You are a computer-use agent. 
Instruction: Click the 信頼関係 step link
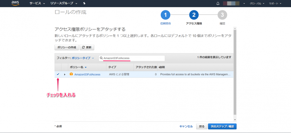tap(165, 24)
